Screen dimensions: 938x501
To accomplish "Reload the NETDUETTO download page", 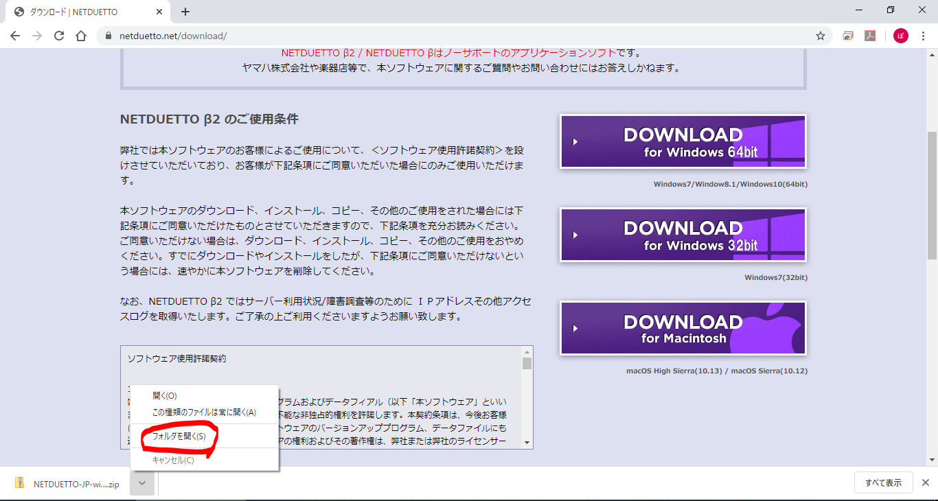I will (x=59, y=36).
